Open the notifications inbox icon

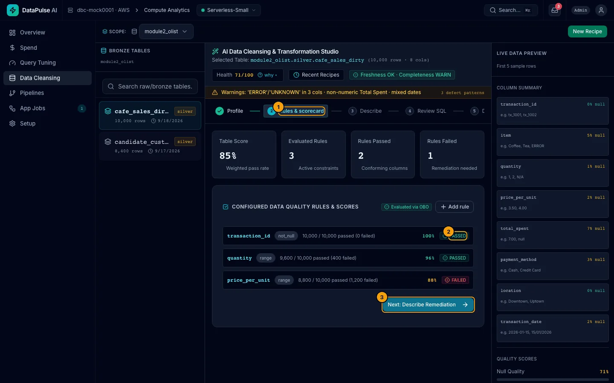click(x=555, y=10)
